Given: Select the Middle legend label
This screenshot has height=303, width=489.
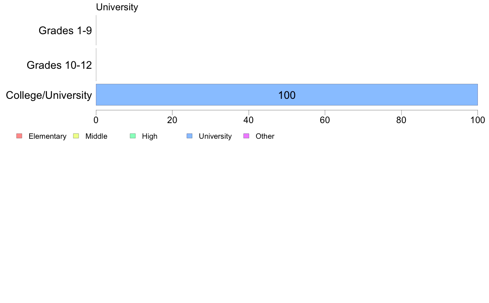Looking at the screenshot, I should coord(96,136).
